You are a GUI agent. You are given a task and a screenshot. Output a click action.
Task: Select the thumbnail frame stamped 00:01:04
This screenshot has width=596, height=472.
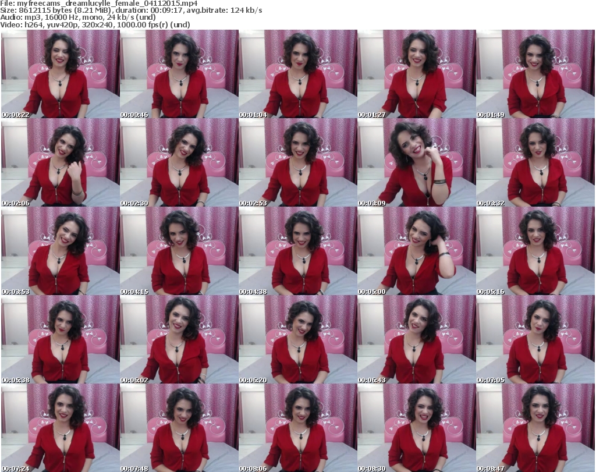pos(298,74)
